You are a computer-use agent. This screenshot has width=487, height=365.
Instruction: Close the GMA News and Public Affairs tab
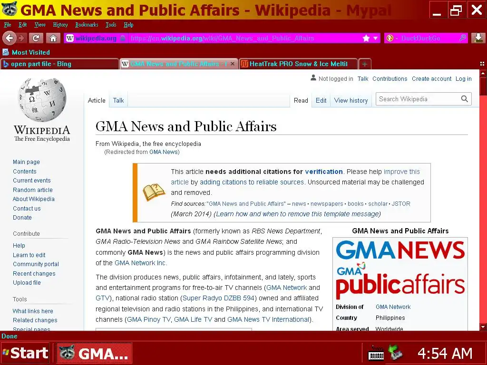coord(232,64)
